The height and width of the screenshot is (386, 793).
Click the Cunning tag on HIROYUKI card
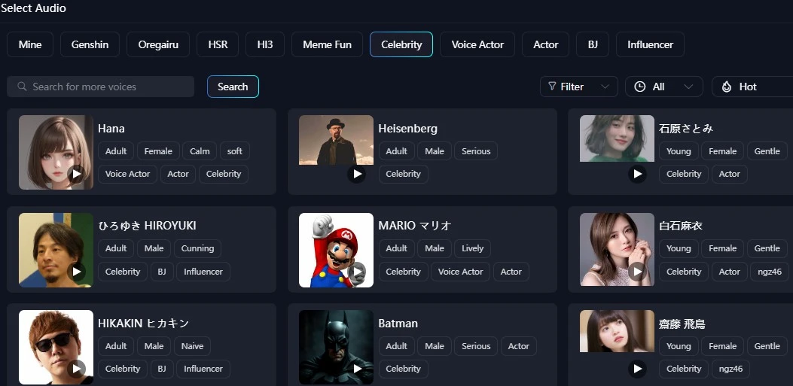pyautogui.click(x=197, y=248)
